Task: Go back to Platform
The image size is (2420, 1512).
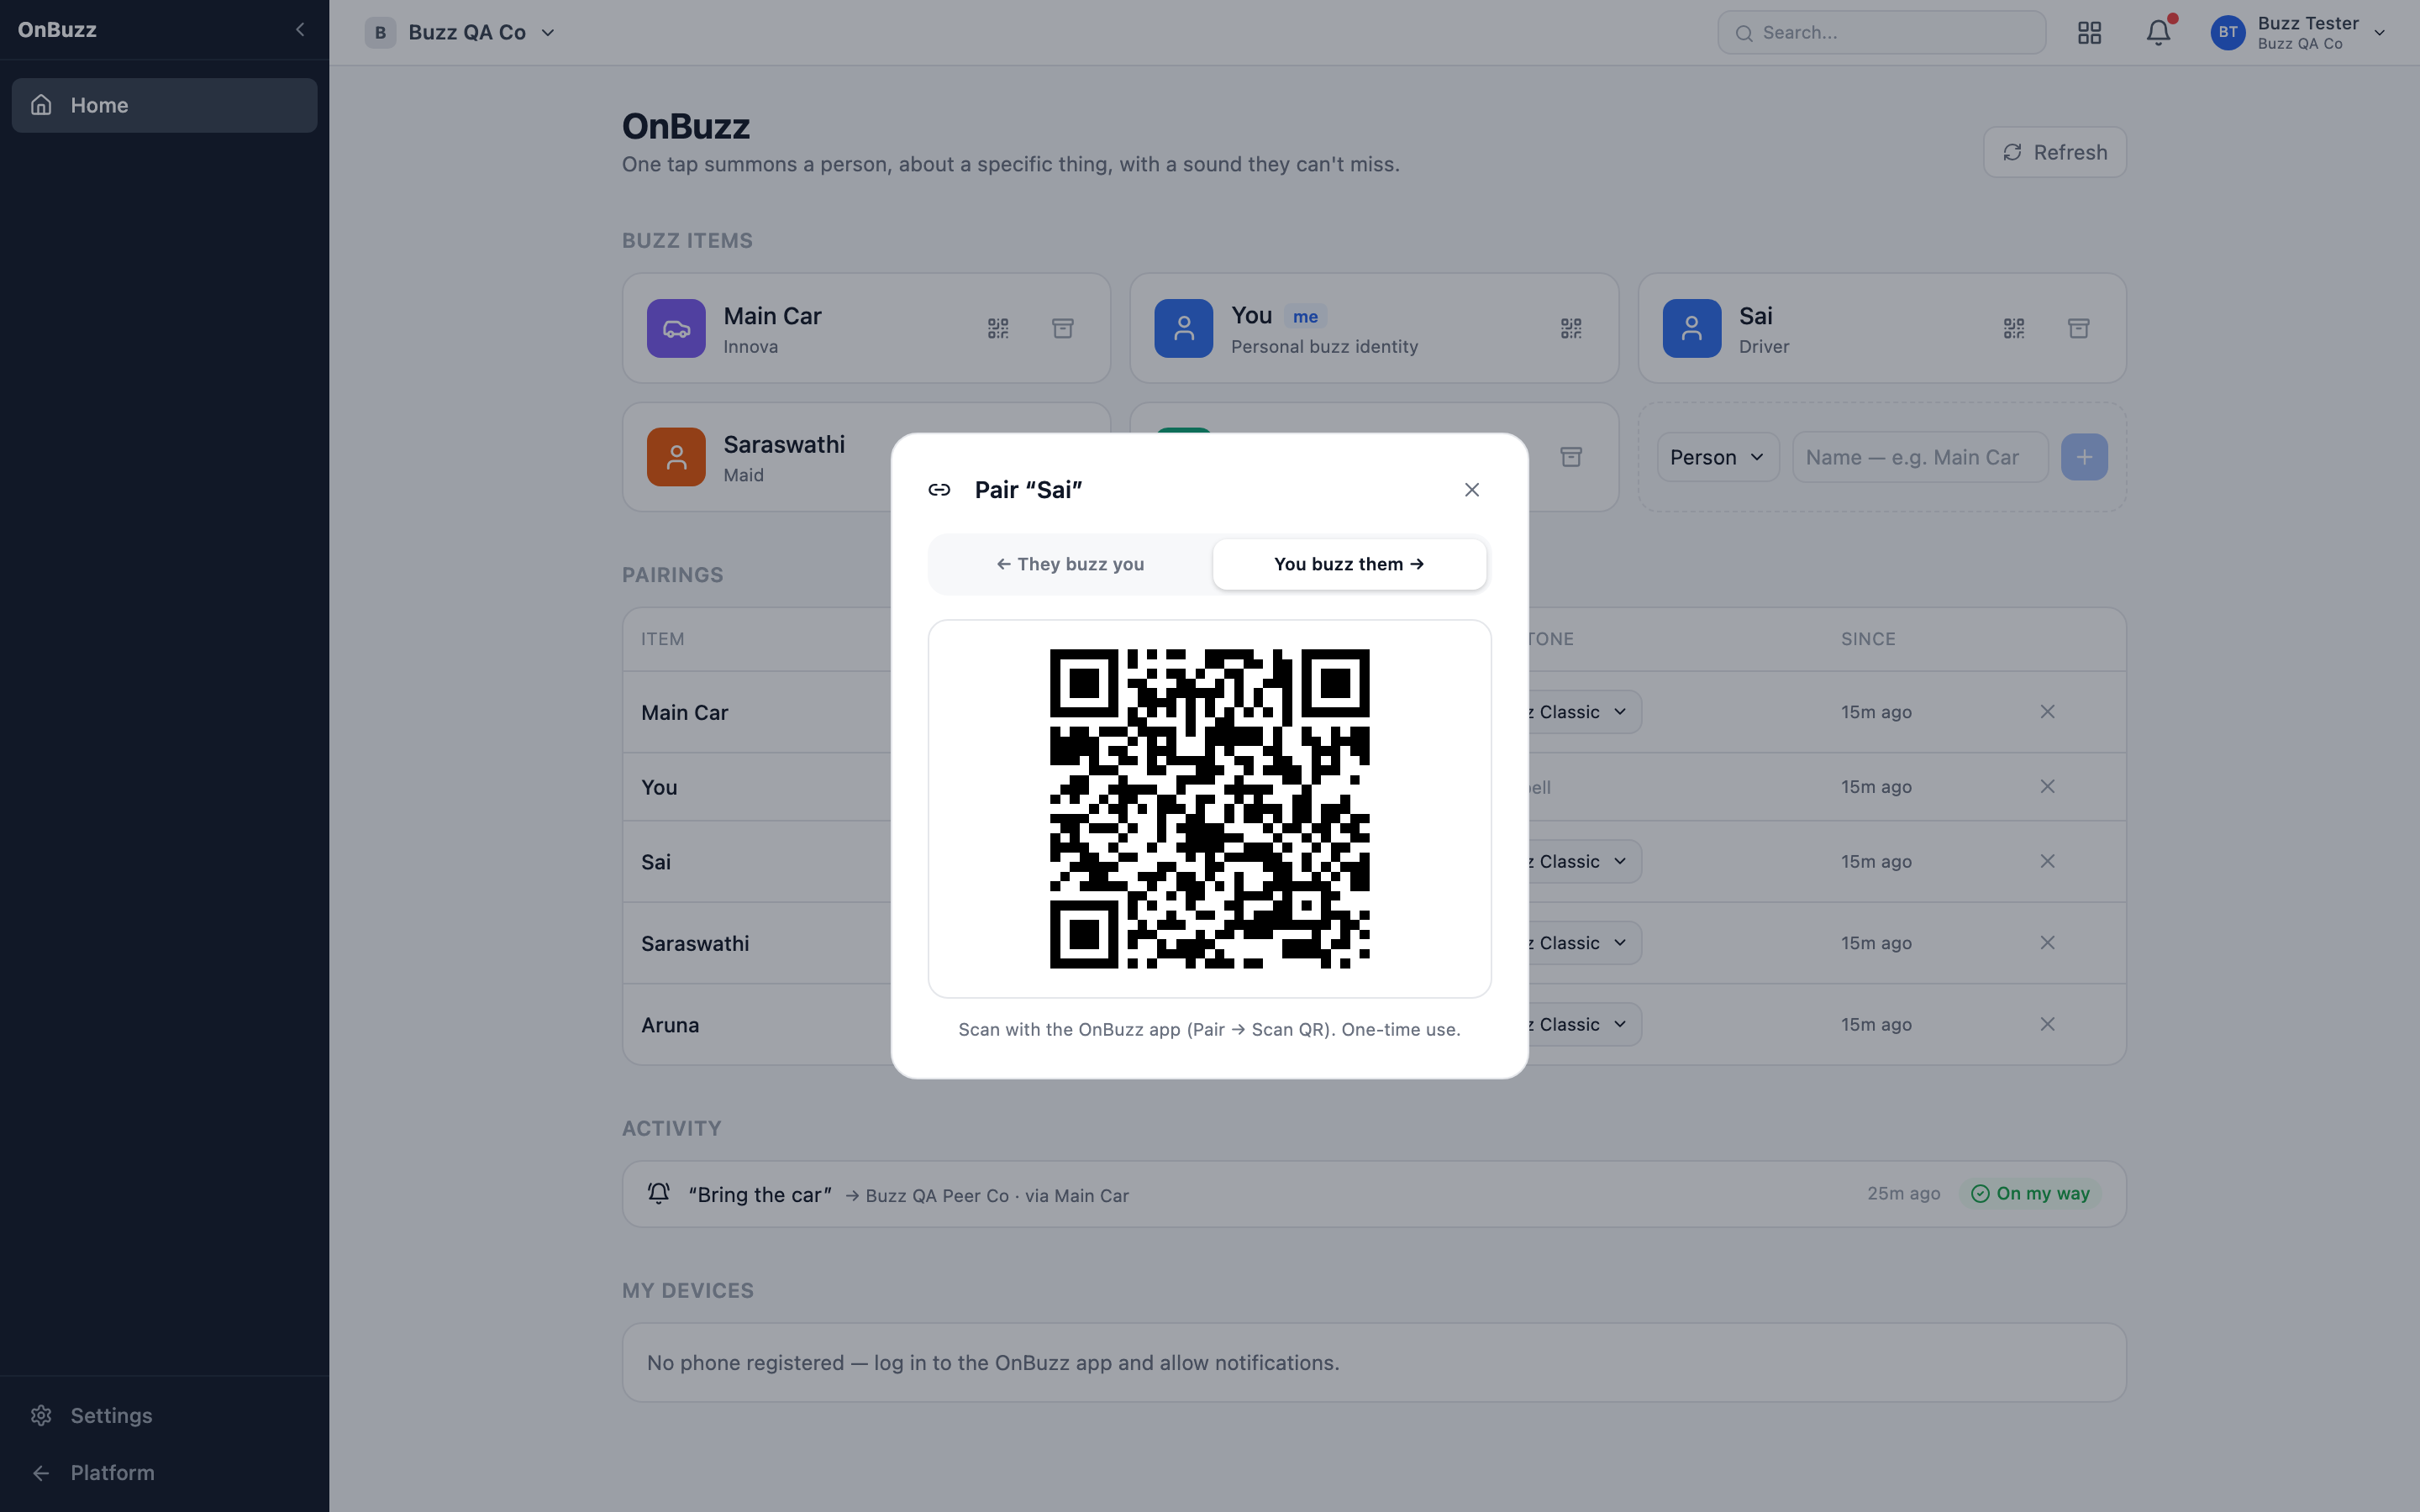Action: pos(164,1472)
